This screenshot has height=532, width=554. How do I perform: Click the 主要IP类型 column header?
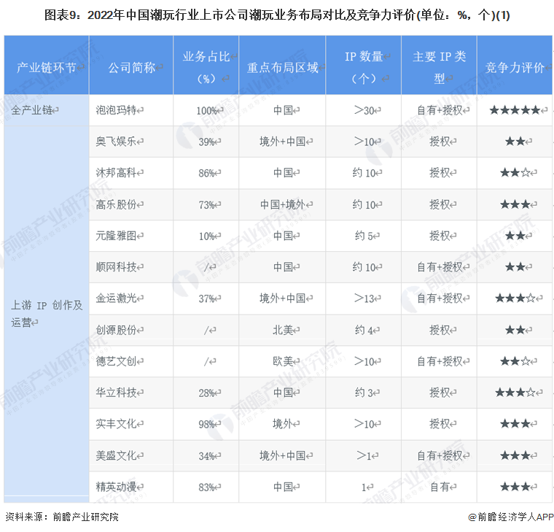439,65
